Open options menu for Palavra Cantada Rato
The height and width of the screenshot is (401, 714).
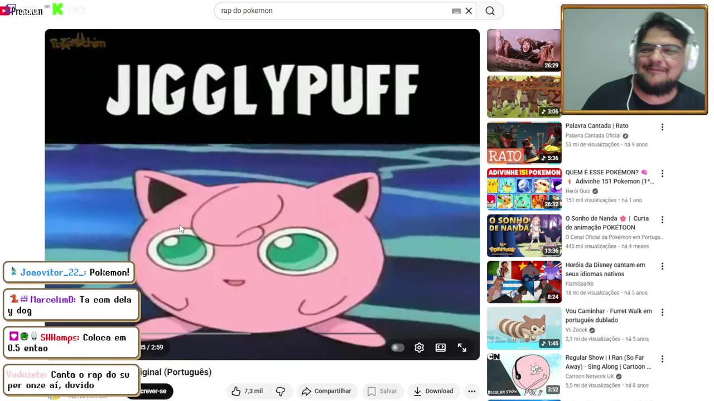(662, 127)
